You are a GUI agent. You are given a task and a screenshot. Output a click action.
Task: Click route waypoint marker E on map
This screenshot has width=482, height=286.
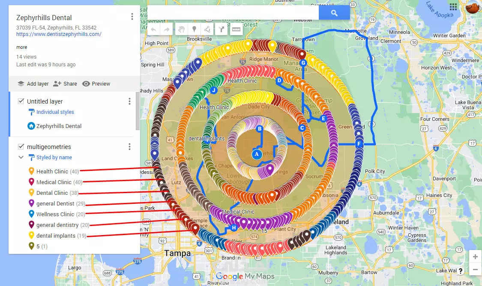tap(323, 118)
